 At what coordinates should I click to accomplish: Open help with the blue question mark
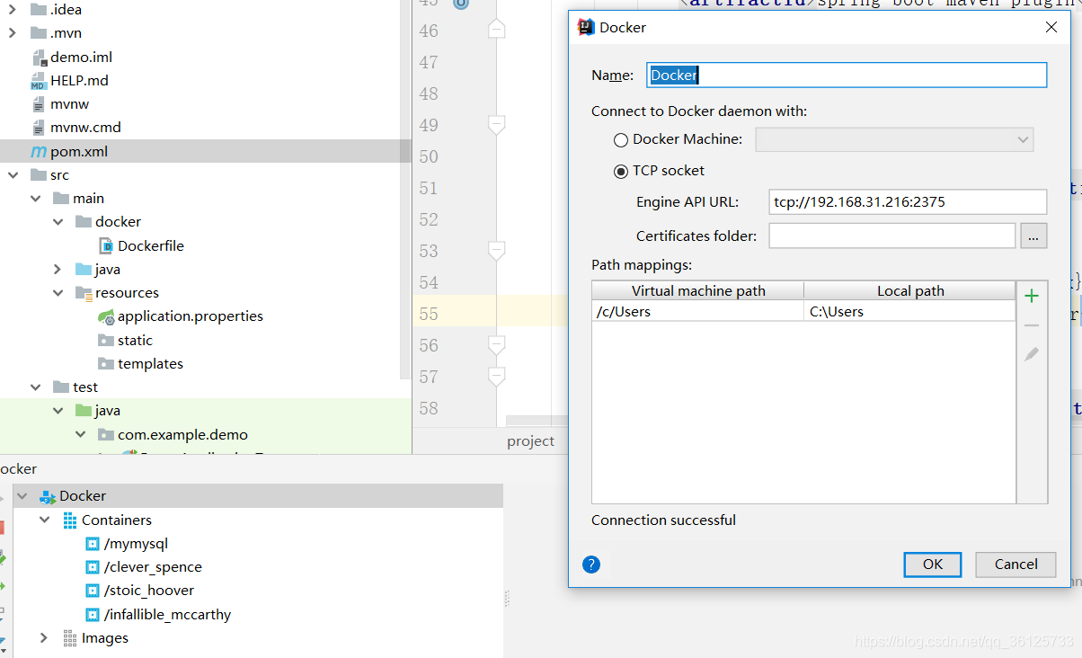[x=590, y=565]
